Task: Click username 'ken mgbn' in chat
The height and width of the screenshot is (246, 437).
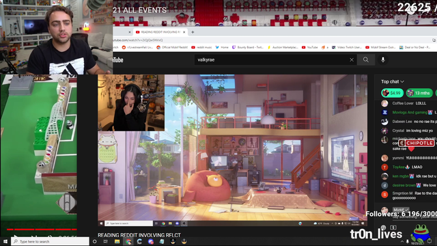Action: pyautogui.click(x=401, y=176)
